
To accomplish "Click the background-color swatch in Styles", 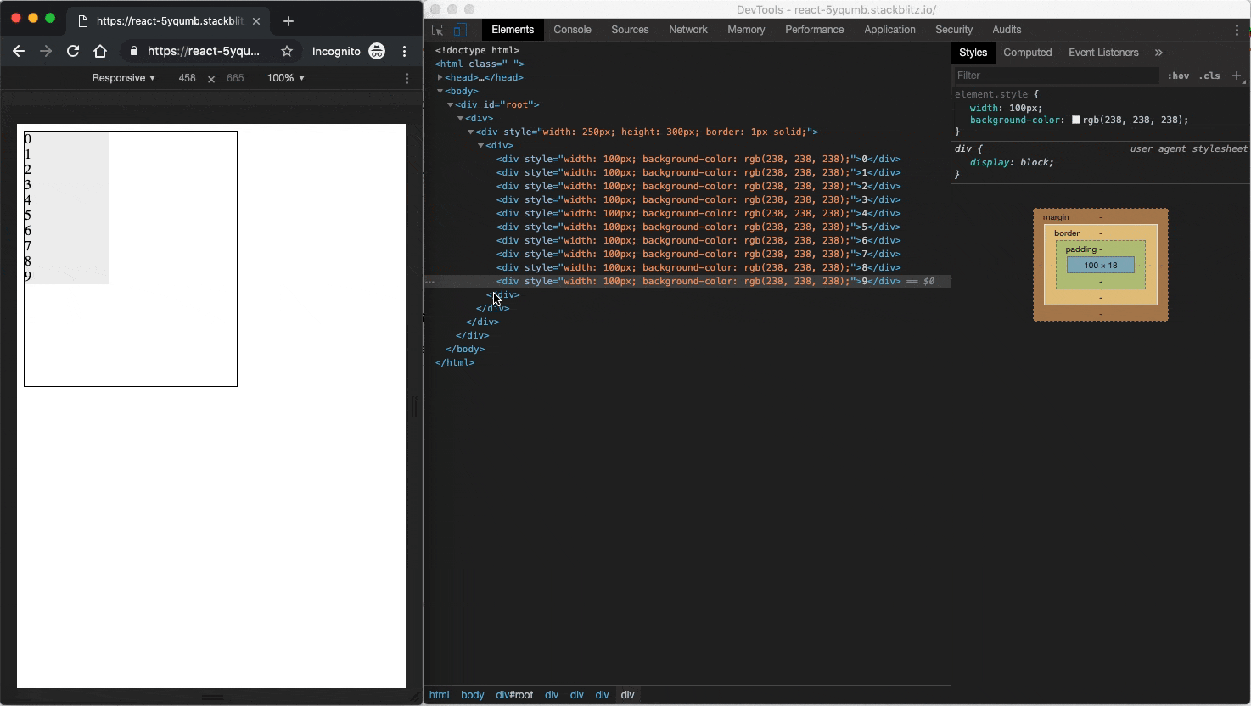I will point(1076,120).
